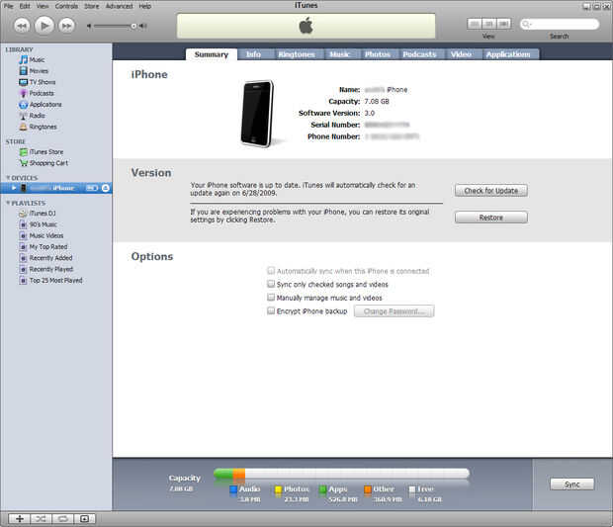The width and height of the screenshot is (613, 527).
Task: Collapse the Devices section
Action: 8,178
